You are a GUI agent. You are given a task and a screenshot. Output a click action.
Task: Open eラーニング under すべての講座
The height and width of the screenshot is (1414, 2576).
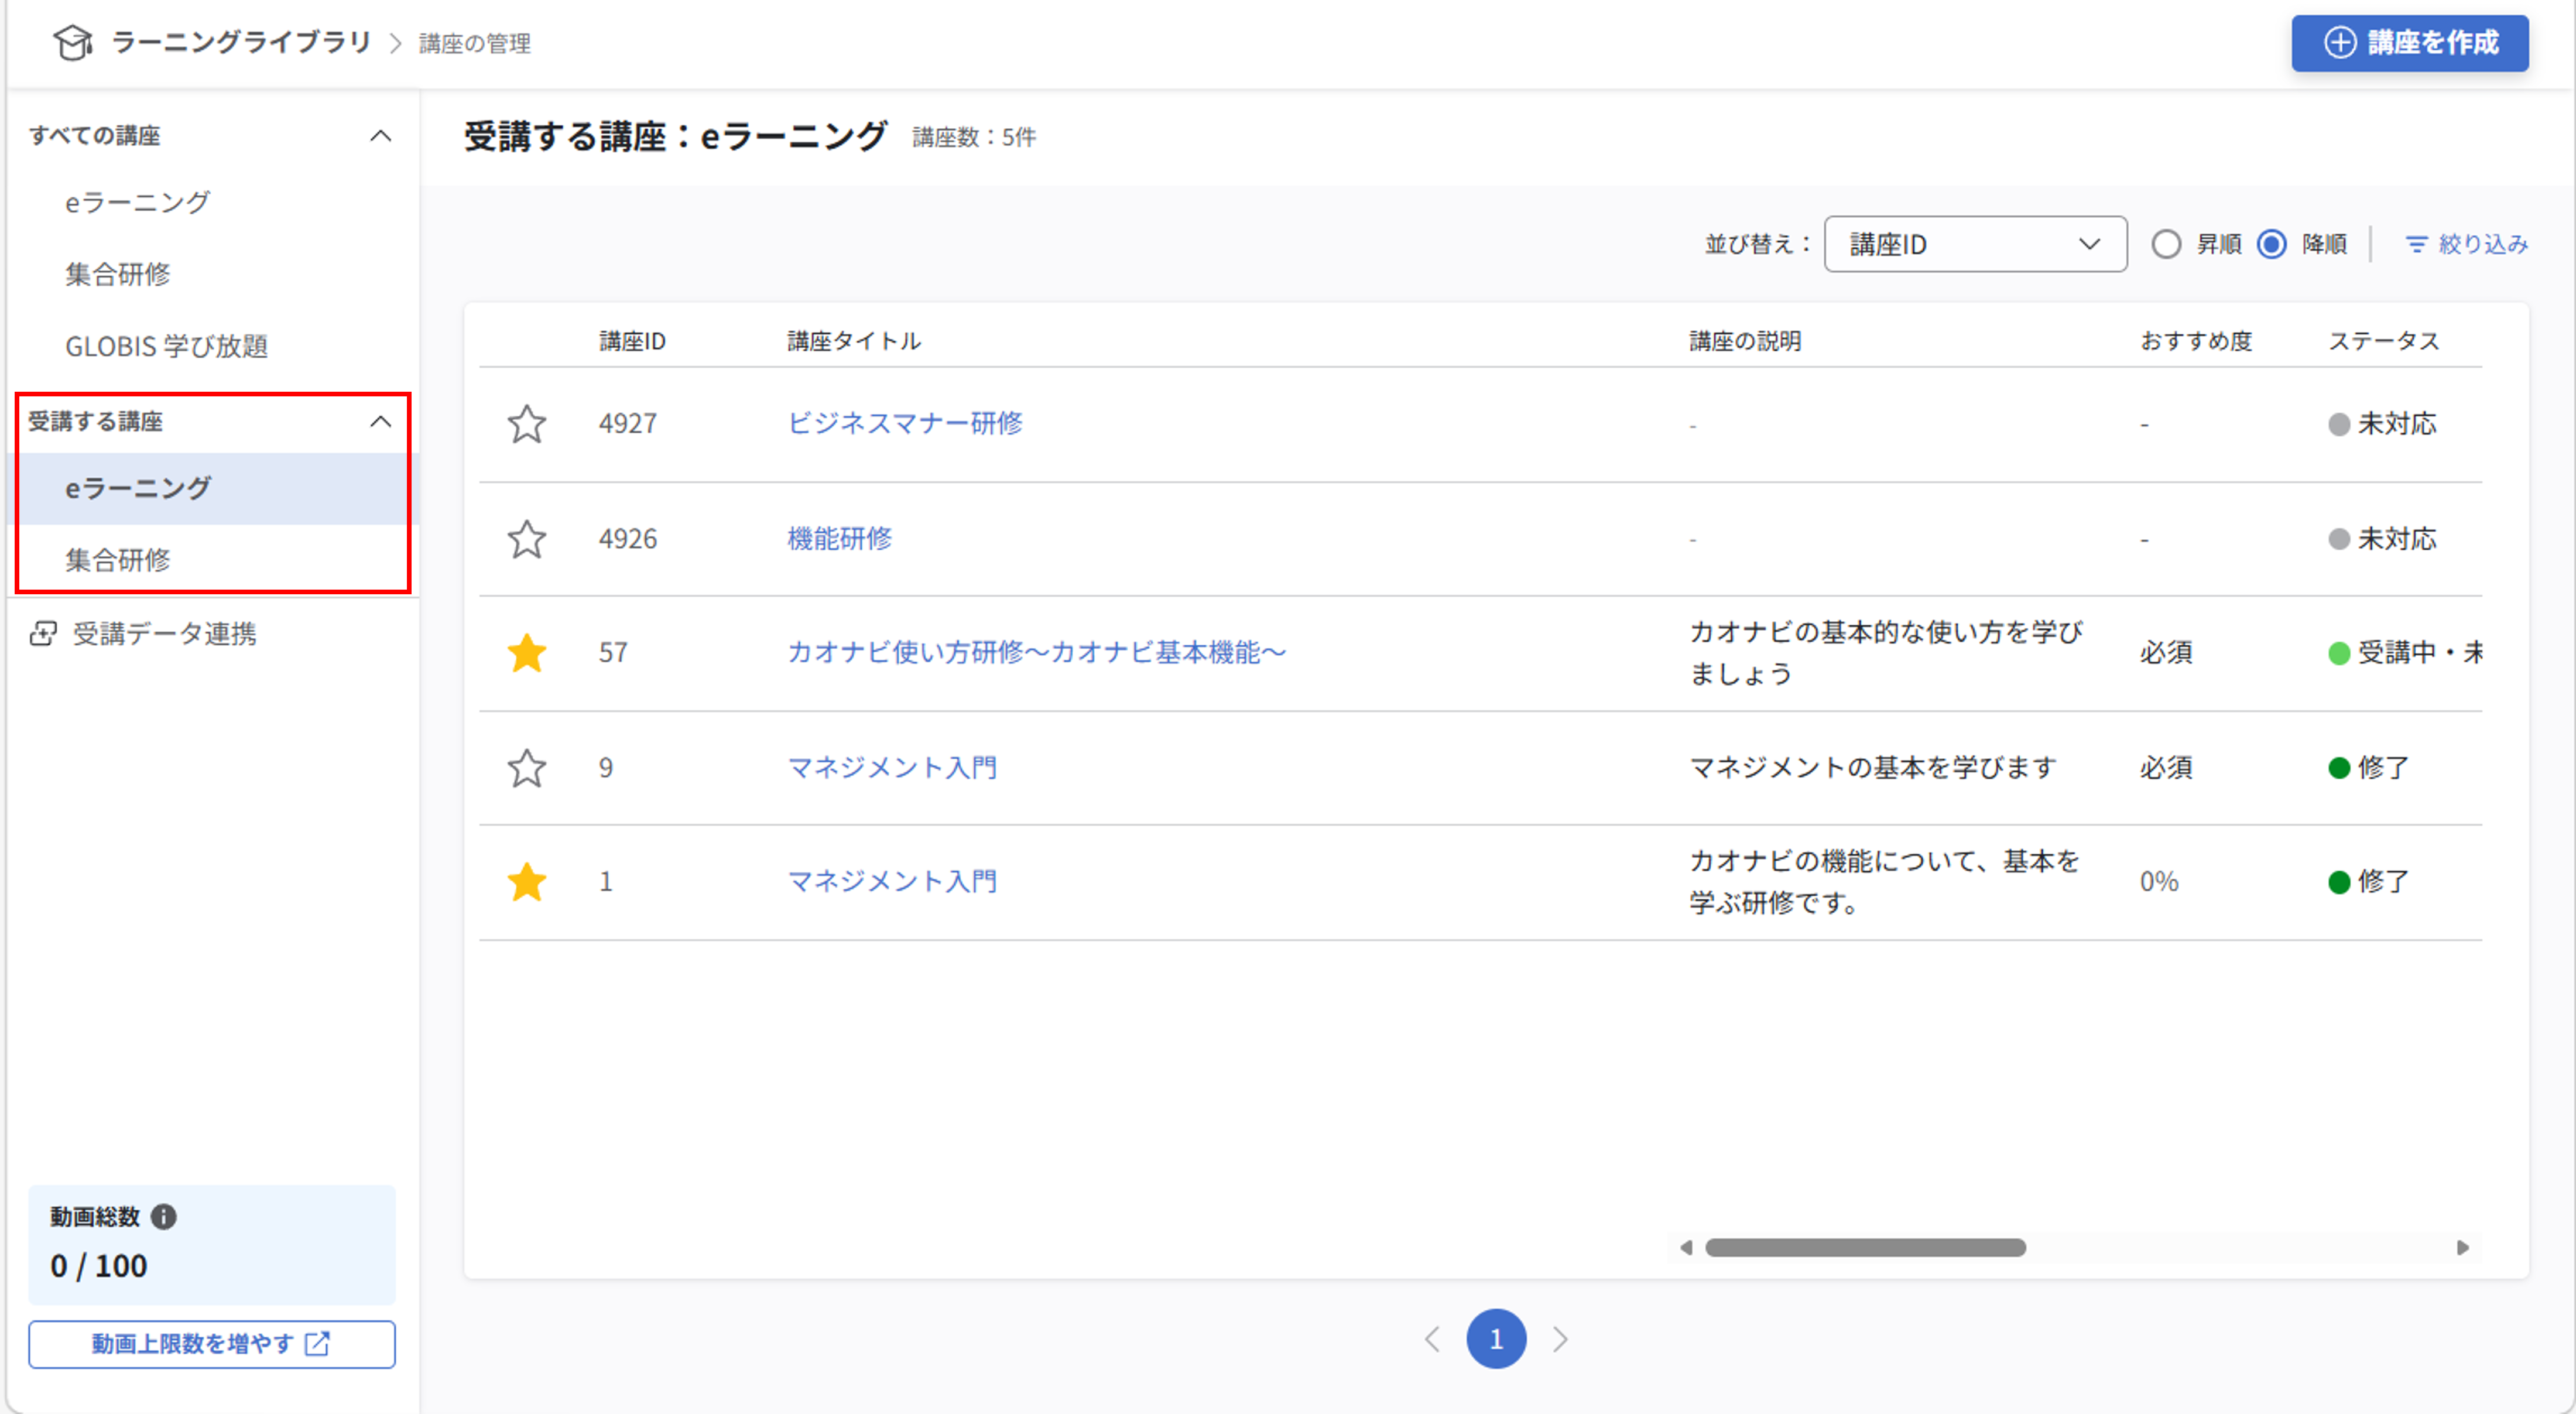137,203
